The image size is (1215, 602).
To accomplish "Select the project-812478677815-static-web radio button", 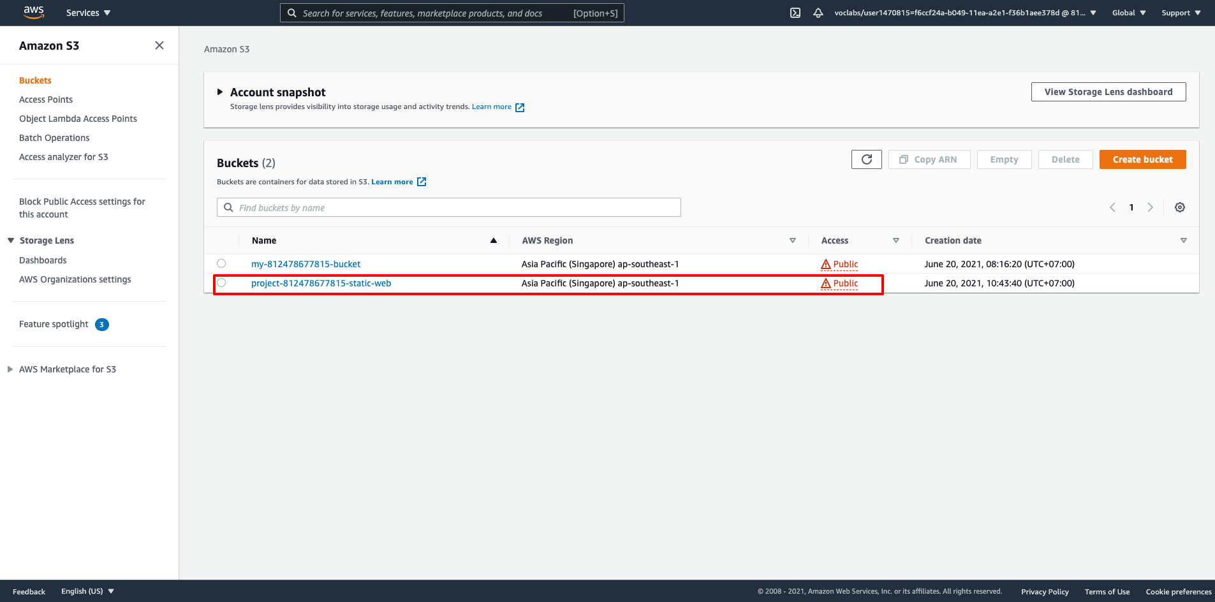I will click(x=221, y=283).
